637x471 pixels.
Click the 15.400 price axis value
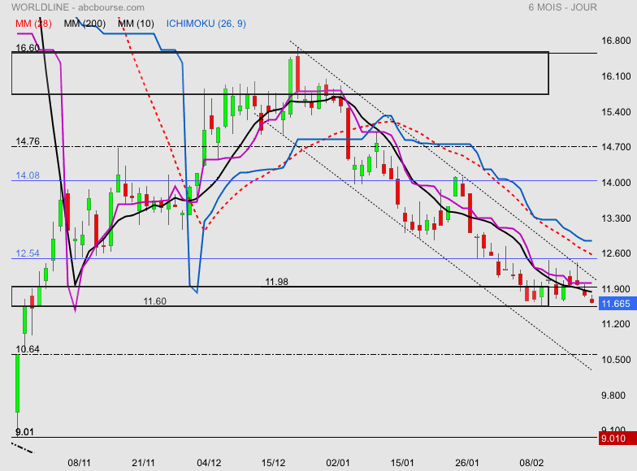(616, 112)
